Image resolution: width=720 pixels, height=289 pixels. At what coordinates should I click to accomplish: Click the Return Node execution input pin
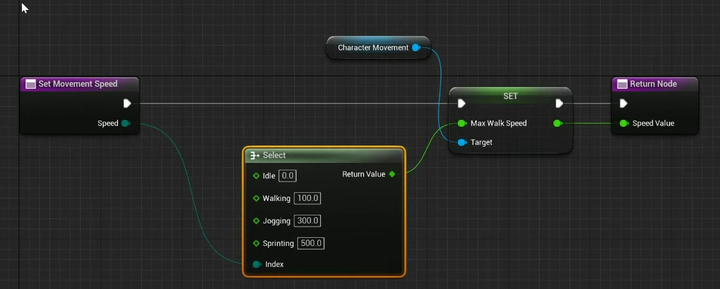click(x=623, y=104)
